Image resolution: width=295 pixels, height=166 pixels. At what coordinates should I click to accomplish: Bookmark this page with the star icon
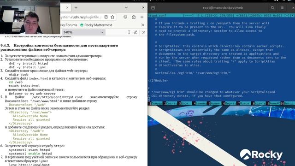coord(112,17)
